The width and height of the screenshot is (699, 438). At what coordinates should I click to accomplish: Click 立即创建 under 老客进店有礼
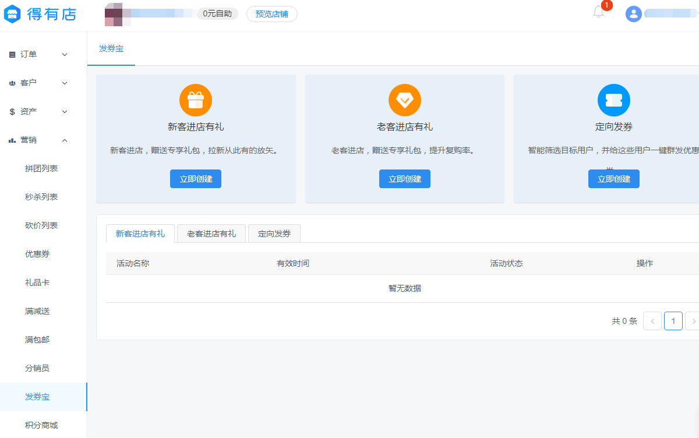404,179
